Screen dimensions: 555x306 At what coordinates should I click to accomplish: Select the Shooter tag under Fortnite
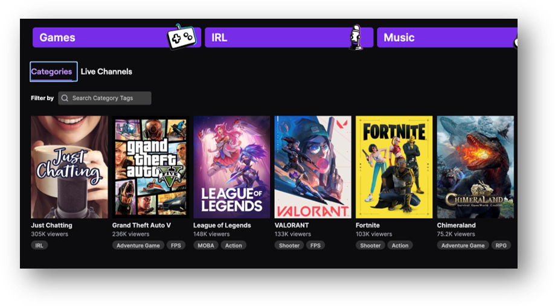(x=370, y=245)
